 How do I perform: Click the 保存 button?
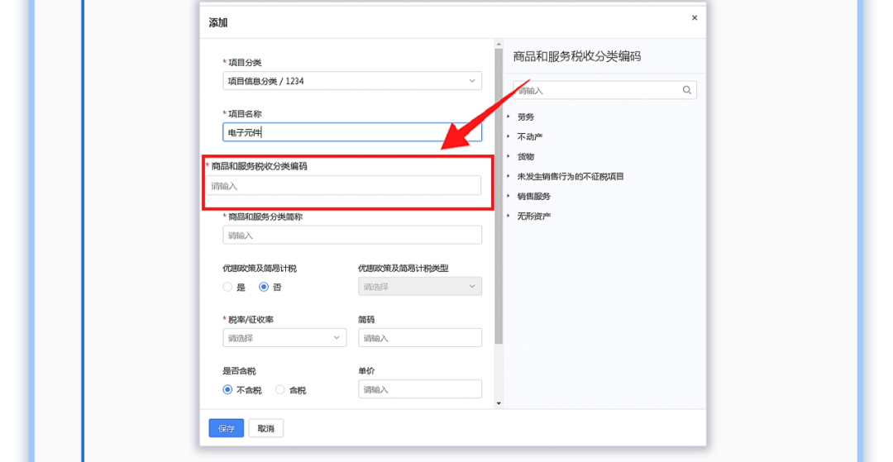(x=226, y=428)
